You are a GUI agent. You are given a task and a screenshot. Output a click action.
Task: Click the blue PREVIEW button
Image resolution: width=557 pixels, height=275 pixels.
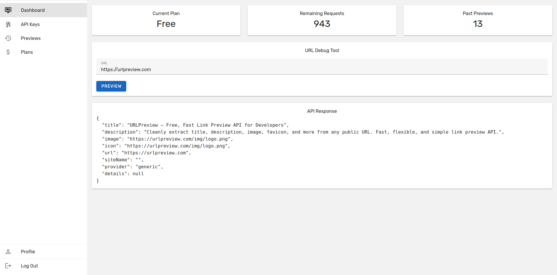(x=111, y=86)
